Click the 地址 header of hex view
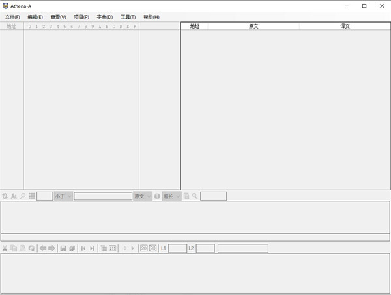This screenshot has width=391, height=295. point(11,26)
